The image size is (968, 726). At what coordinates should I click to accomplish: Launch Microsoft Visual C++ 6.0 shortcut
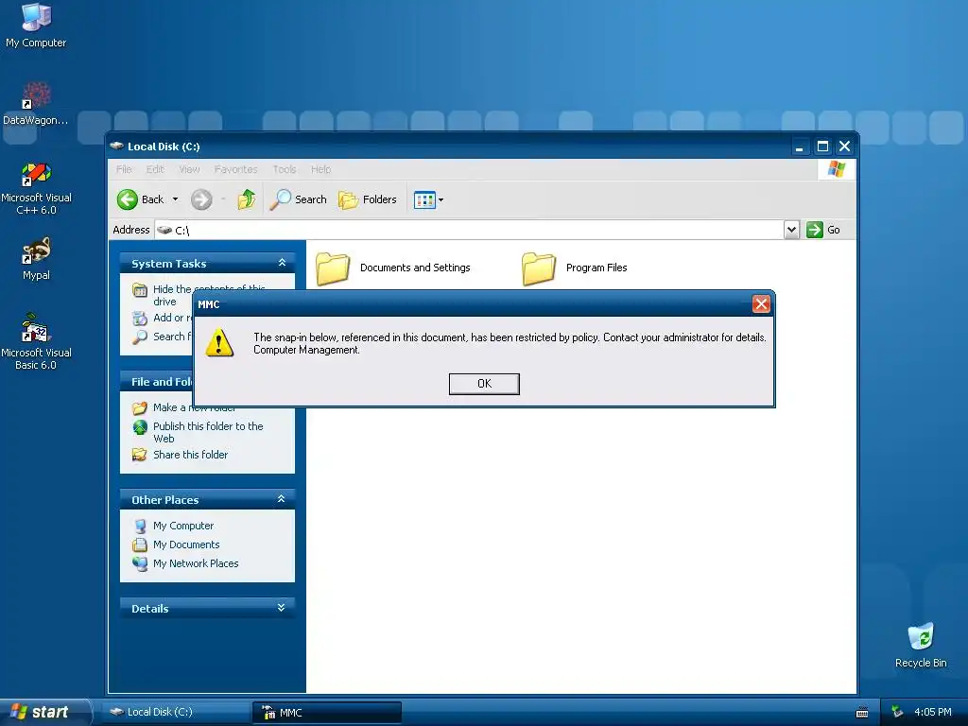pyautogui.click(x=36, y=188)
